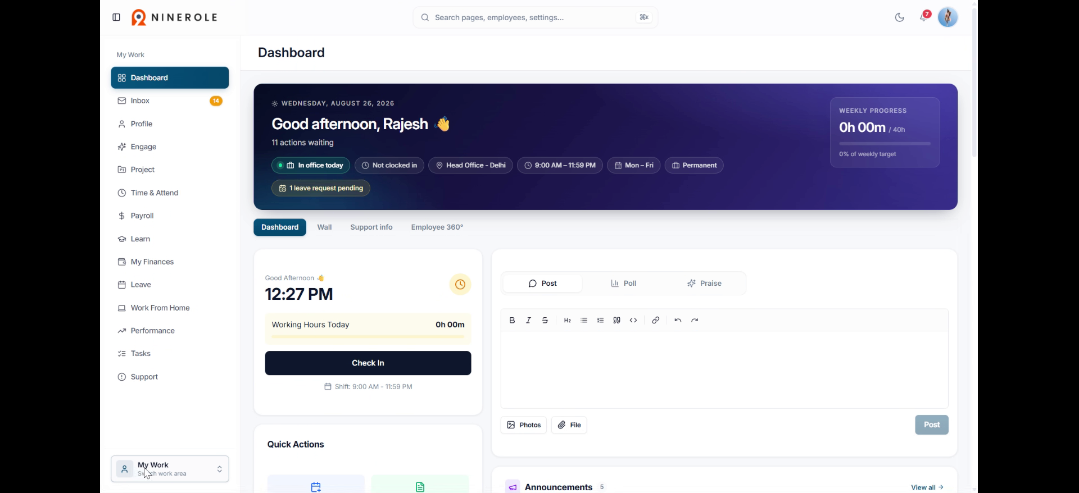Insert a hyperlink
Viewport: 1079px width, 493px height.
pyautogui.click(x=656, y=320)
